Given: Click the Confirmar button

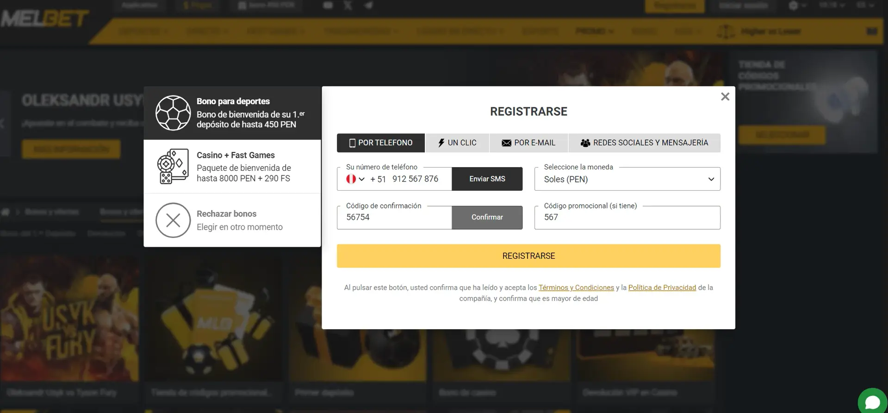Looking at the screenshot, I should (487, 217).
